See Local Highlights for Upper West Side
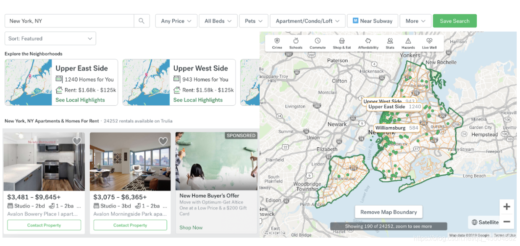The width and height of the screenshot is (520, 246). point(198,100)
